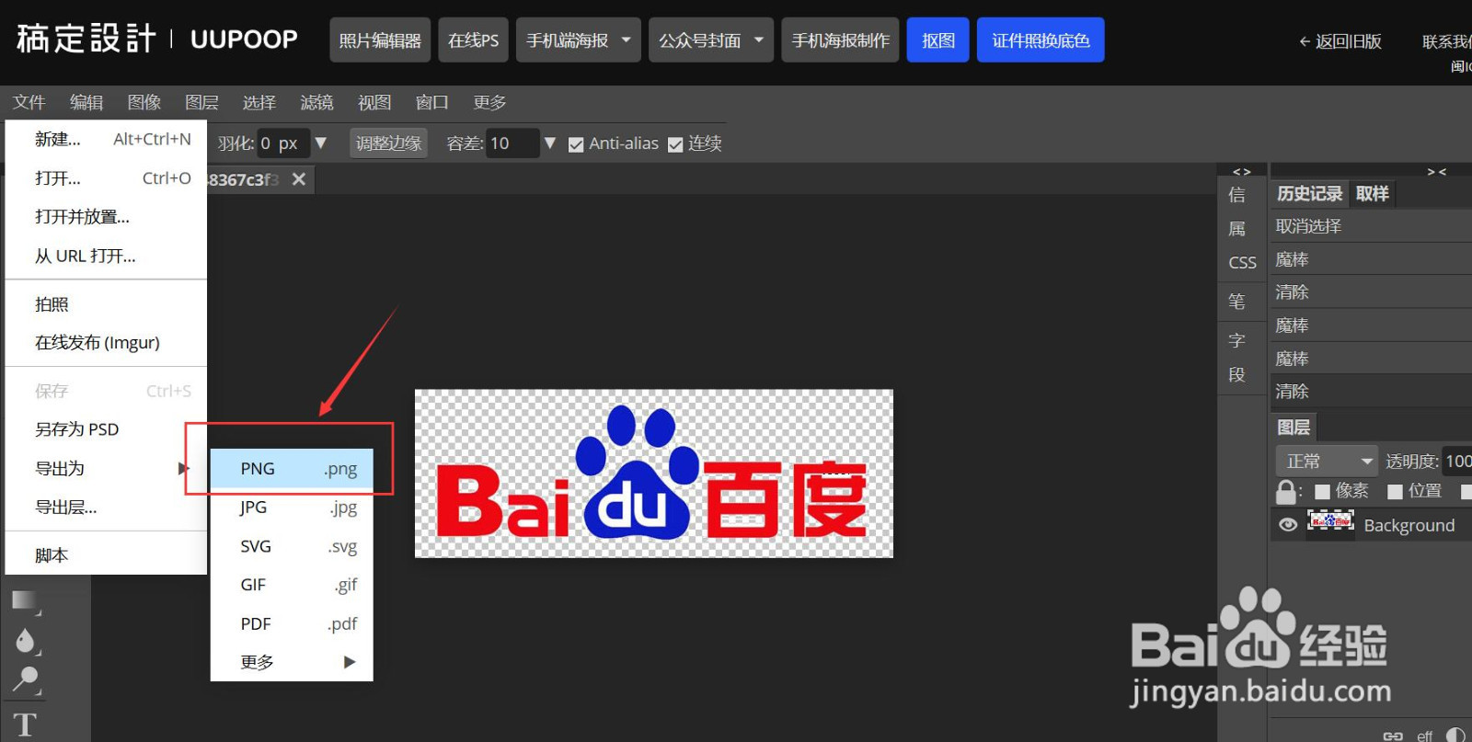This screenshot has height=742, width=1472.
Task: Click the 证件照换底色 button
Action: point(1041,40)
